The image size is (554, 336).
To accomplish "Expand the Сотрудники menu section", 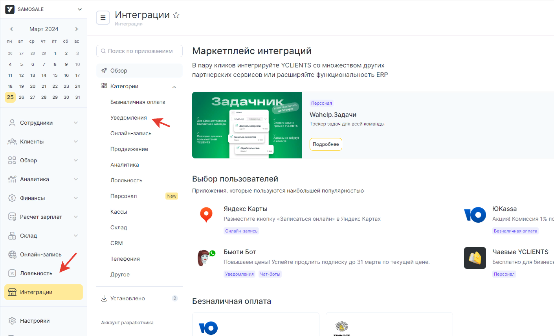I will tap(76, 123).
